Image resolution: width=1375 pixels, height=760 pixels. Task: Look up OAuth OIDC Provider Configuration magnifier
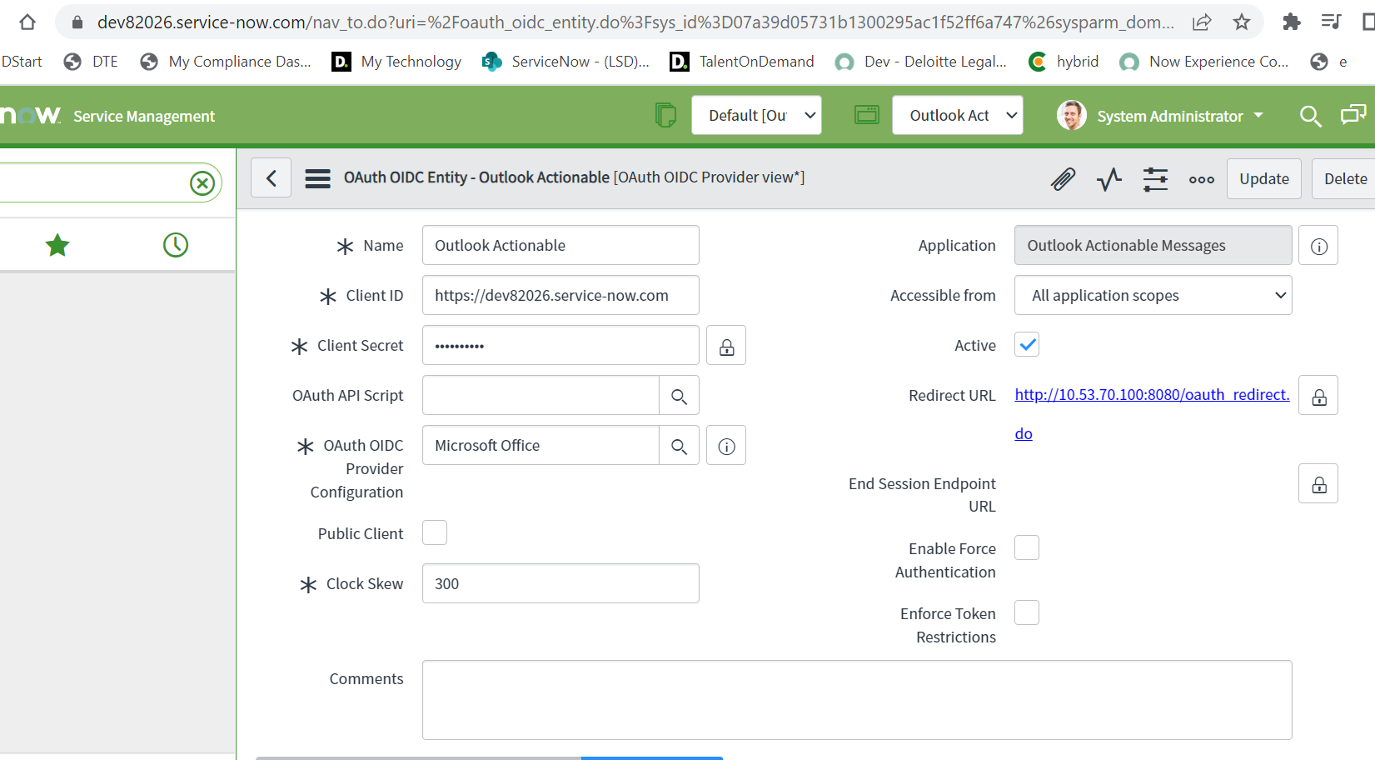pyautogui.click(x=680, y=445)
